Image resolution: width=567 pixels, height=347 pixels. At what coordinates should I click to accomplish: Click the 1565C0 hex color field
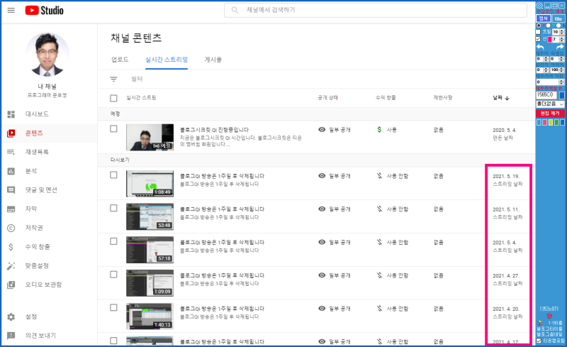pos(546,95)
